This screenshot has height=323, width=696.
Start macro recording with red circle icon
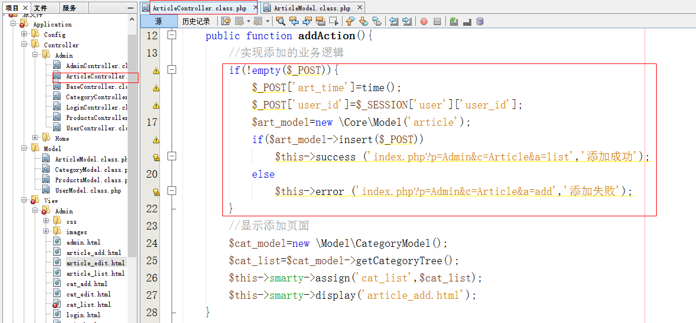click(x=424, y=21)
